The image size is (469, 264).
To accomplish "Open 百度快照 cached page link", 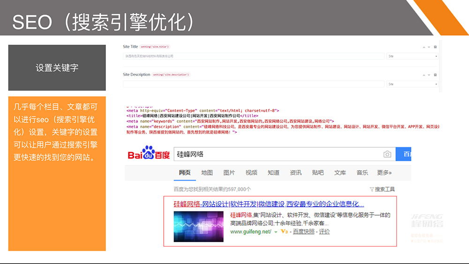I will 303,232.
